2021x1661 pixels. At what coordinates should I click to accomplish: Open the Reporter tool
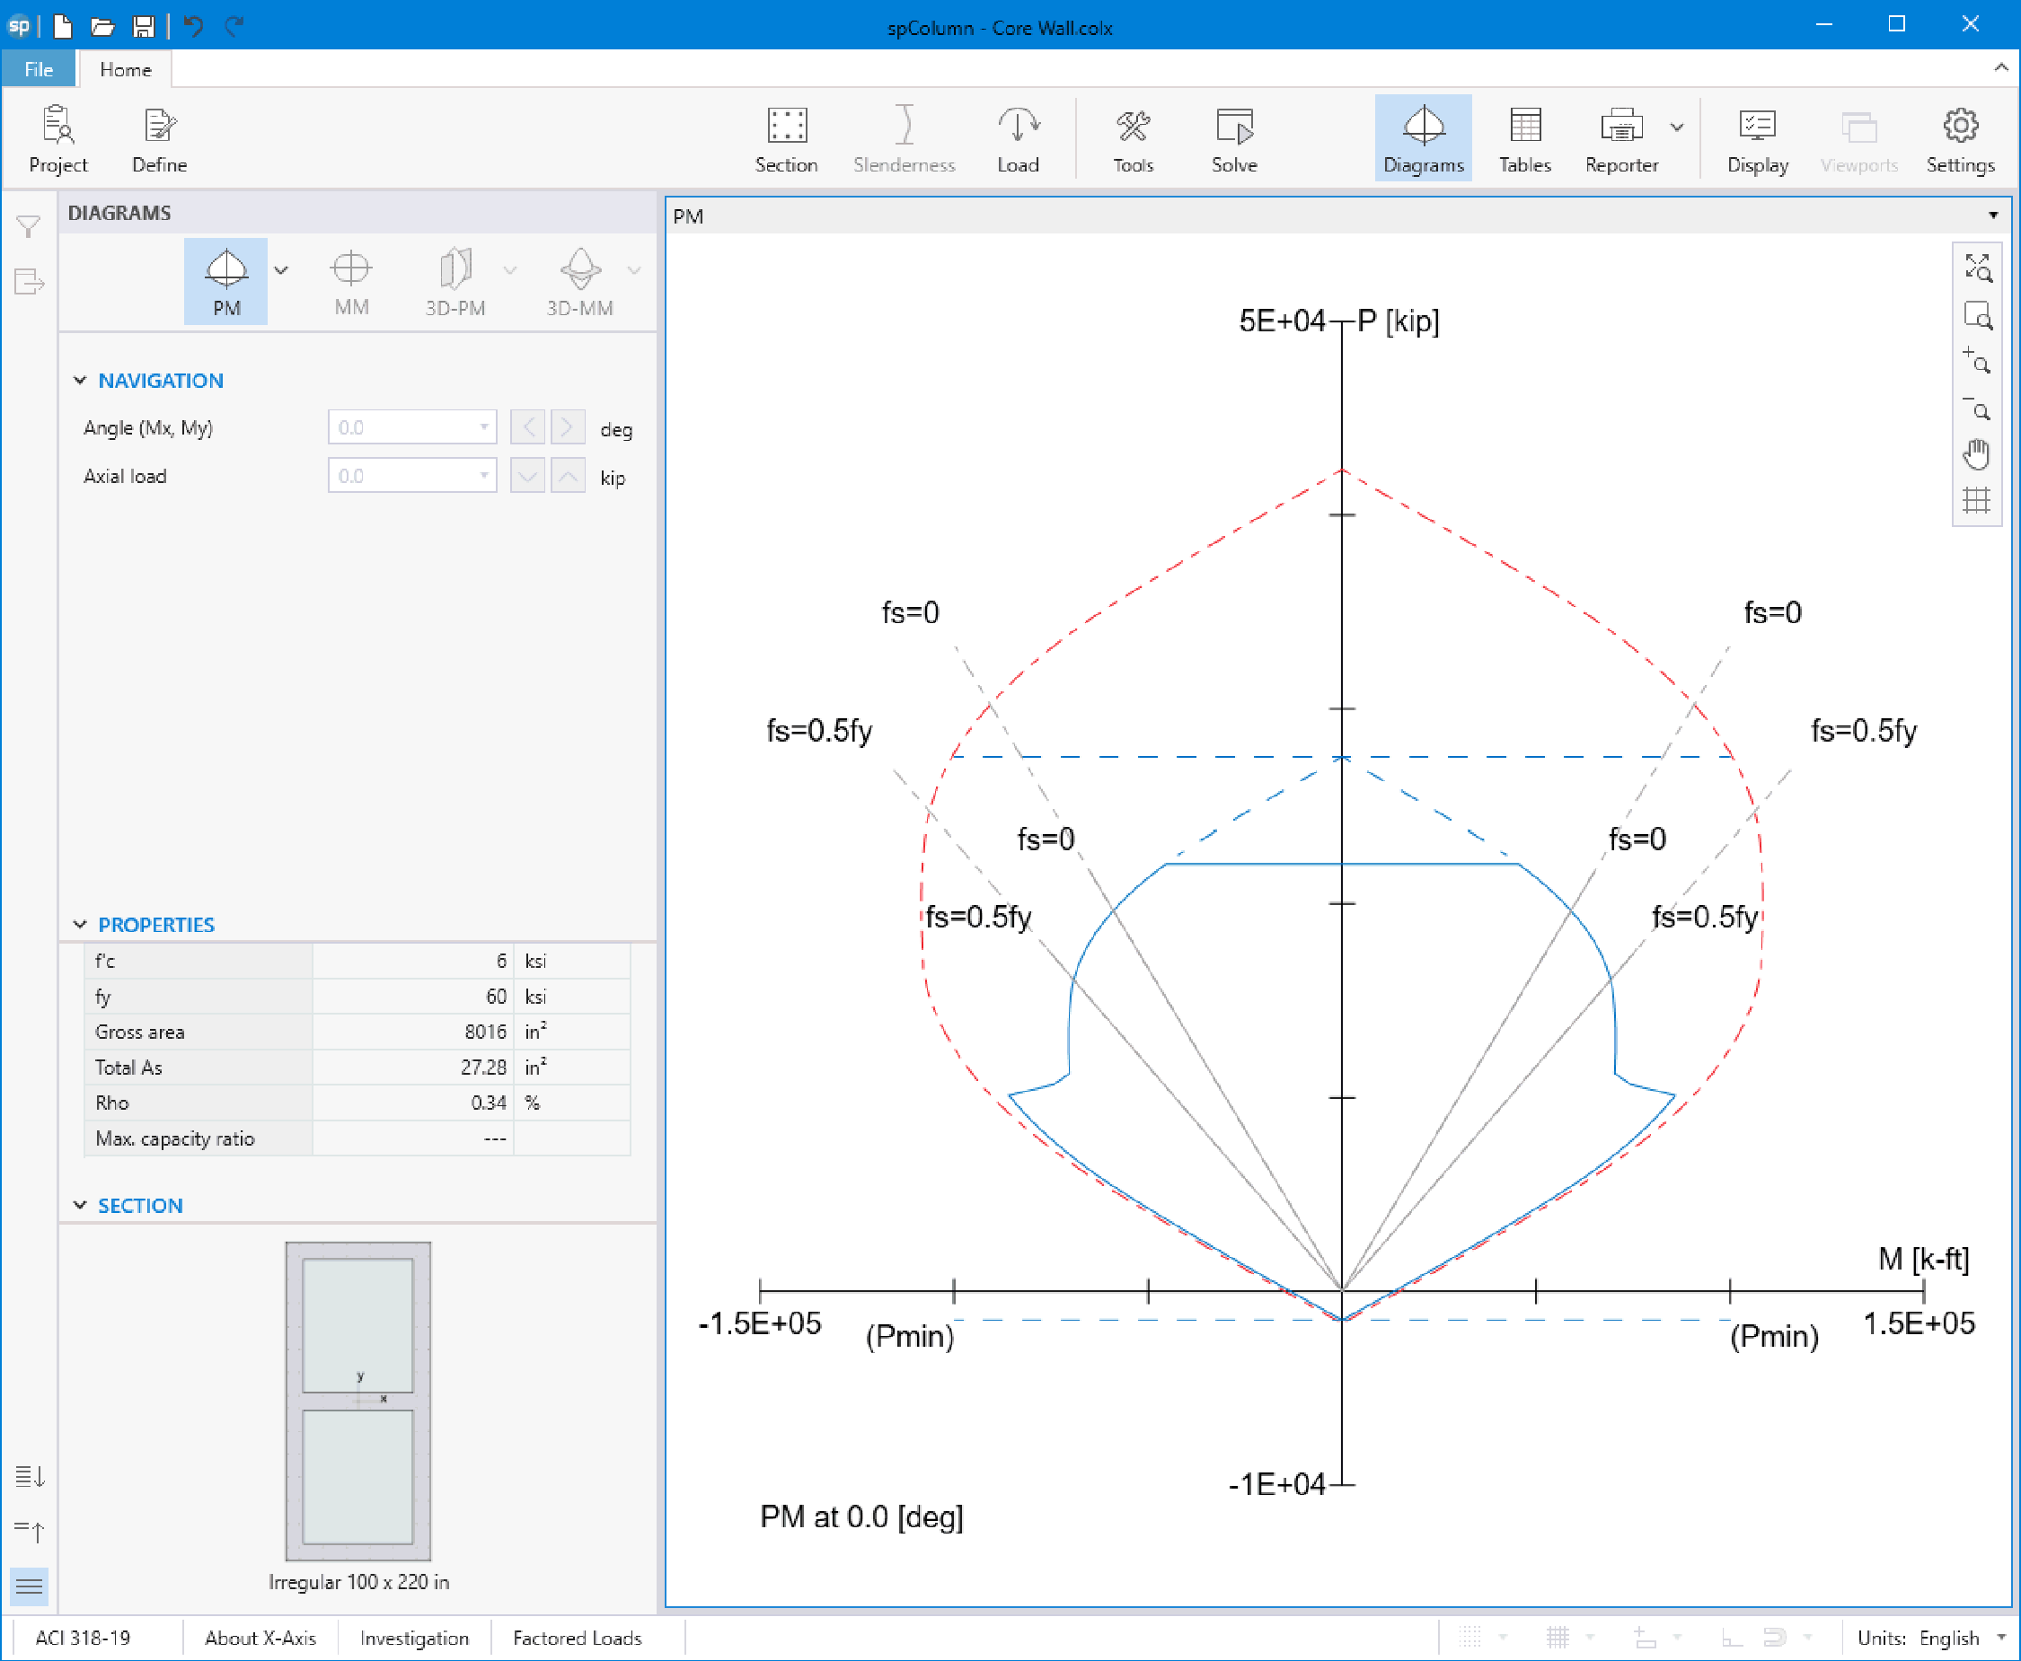1620,140
